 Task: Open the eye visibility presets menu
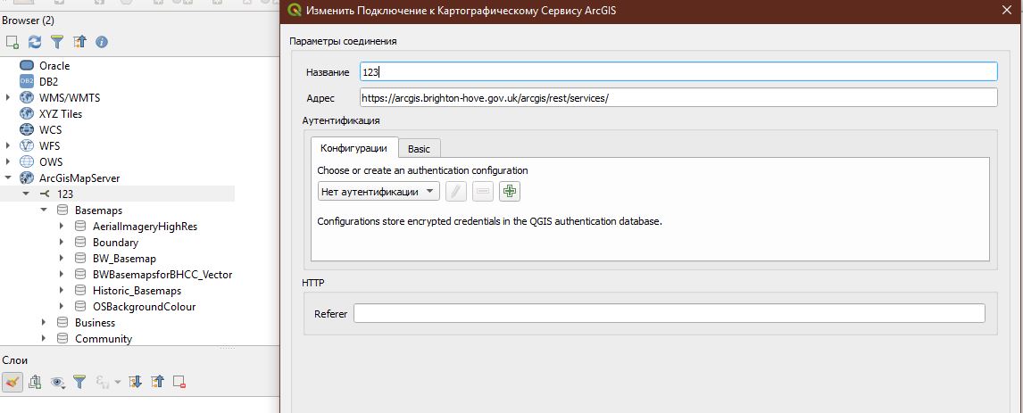point(57,383)
